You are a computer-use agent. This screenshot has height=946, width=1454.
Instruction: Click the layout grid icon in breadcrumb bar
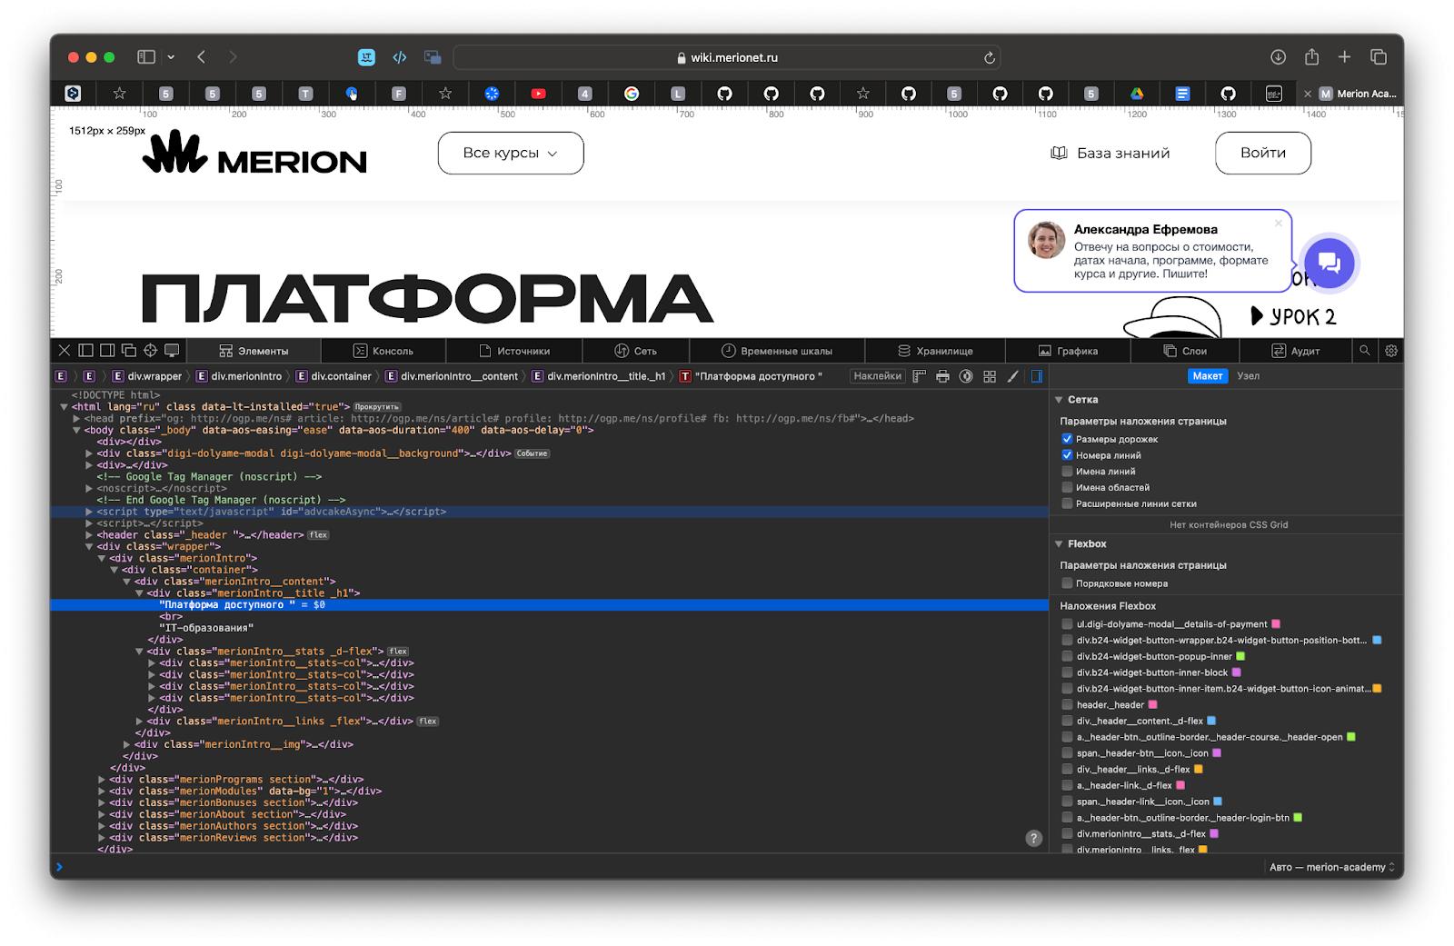(990, 376)
